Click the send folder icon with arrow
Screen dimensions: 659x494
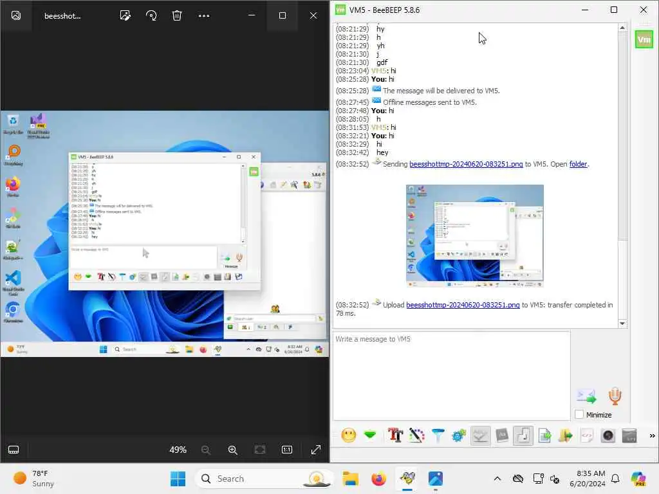pos(566,435)
